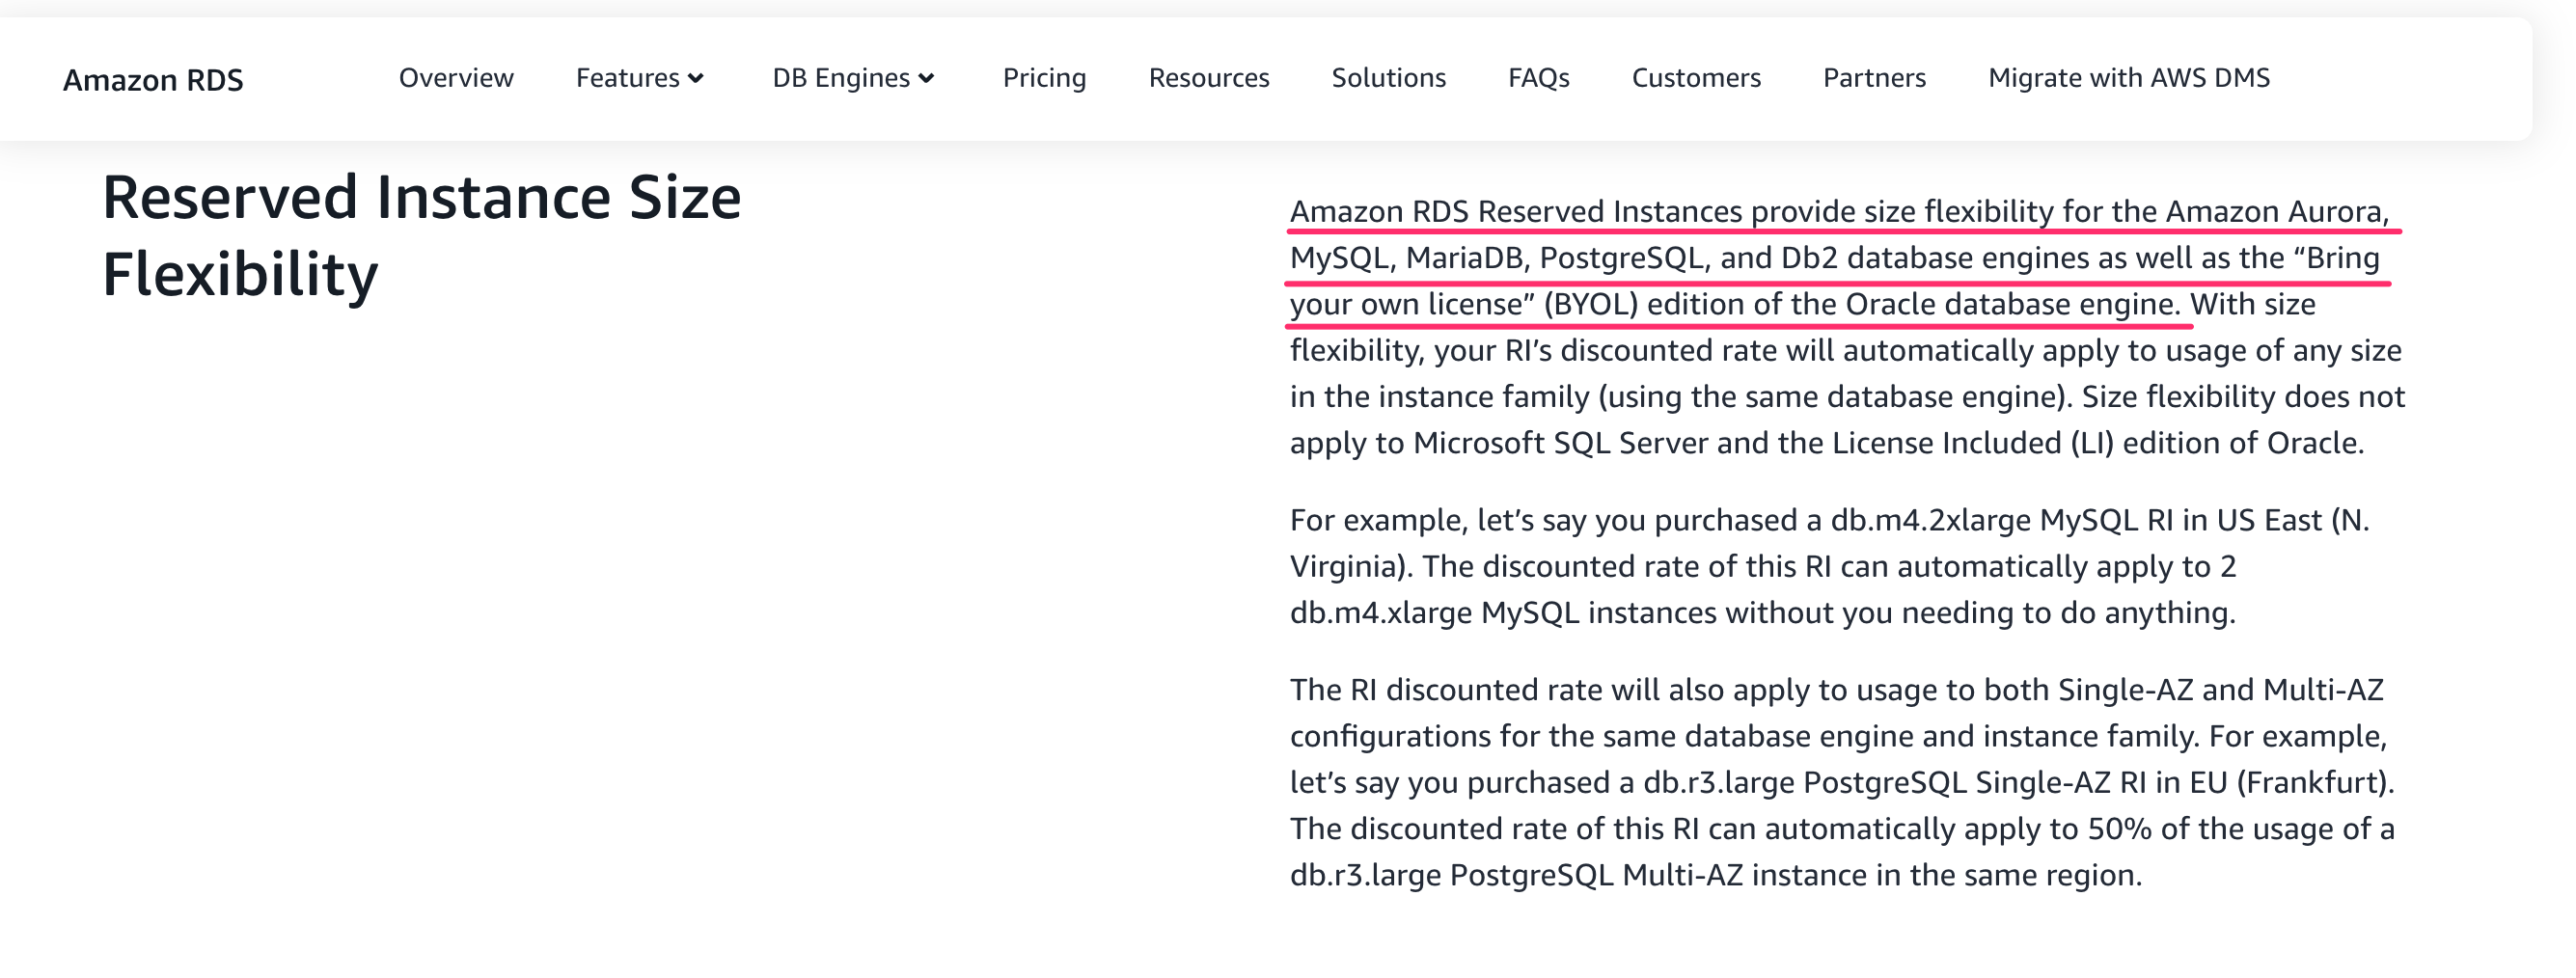This screenshot has height=978, width=2576.
Task: Open the Partners nav item
Action: point(1874,78)
